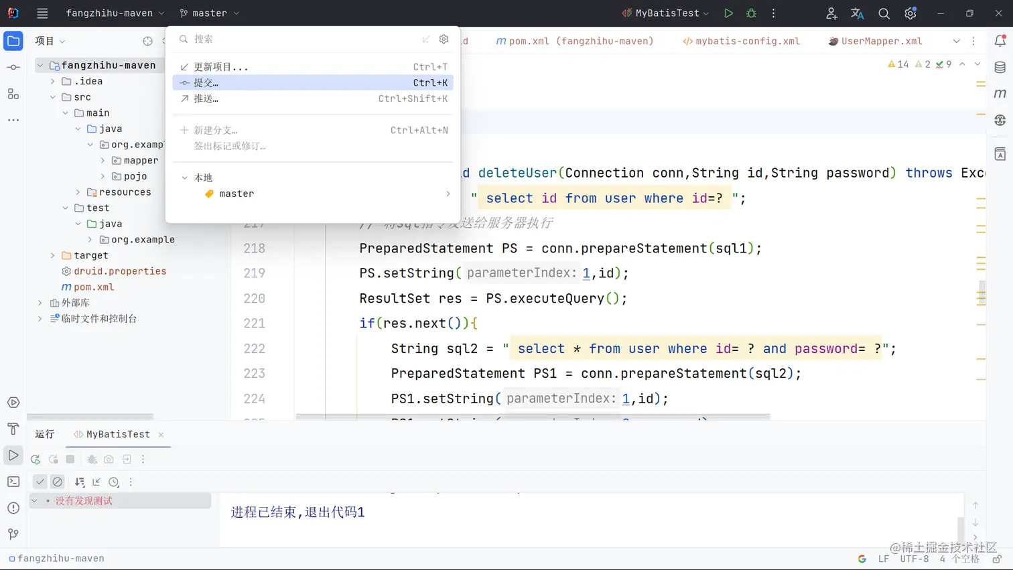Click the translation icon in title bar

857,13
